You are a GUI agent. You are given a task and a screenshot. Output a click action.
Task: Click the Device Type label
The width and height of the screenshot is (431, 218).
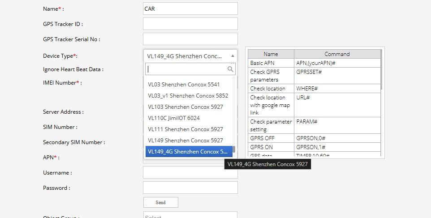(x=60, y=56)
